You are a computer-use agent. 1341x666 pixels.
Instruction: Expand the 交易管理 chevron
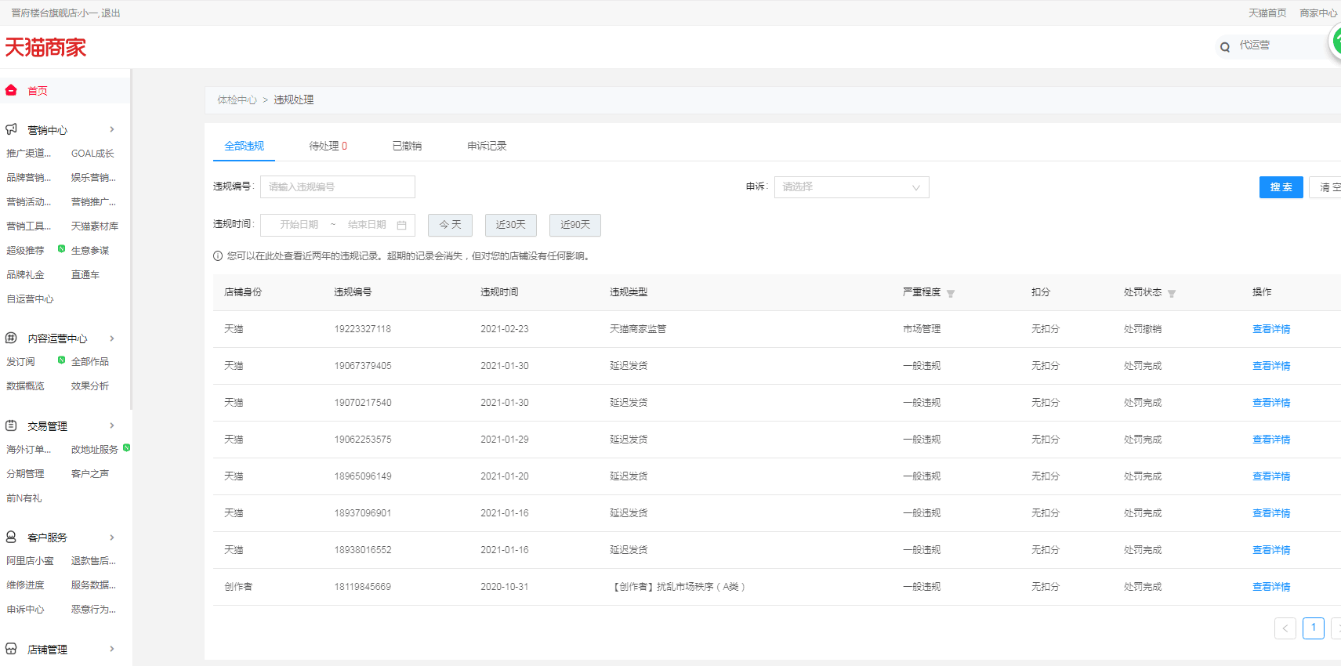pos(112,425)
